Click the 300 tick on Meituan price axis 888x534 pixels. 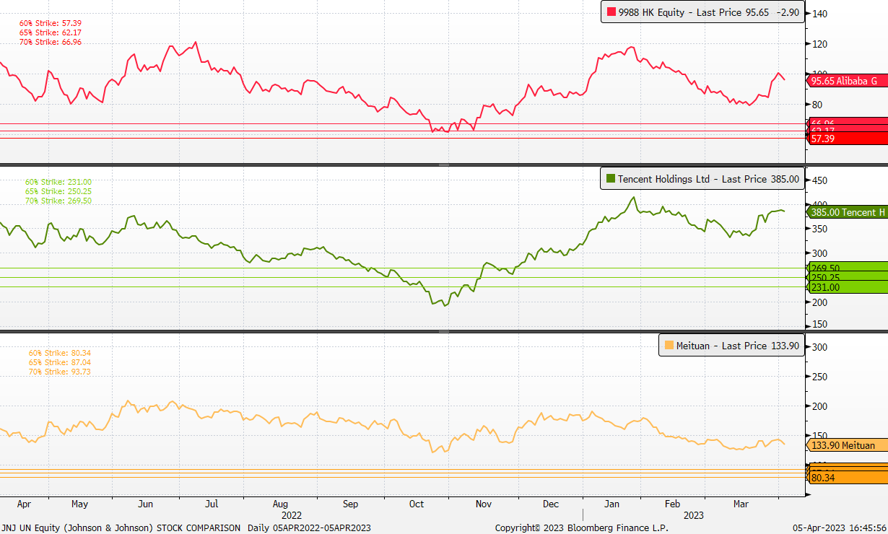pos(819,347)
